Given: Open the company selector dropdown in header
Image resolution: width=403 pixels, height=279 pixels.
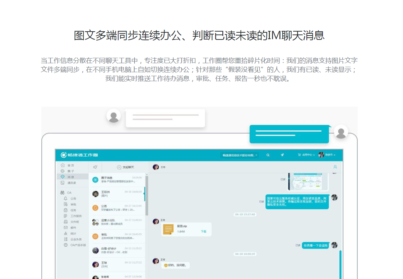Looking at the screenshot, I should (x=240, y=155).
